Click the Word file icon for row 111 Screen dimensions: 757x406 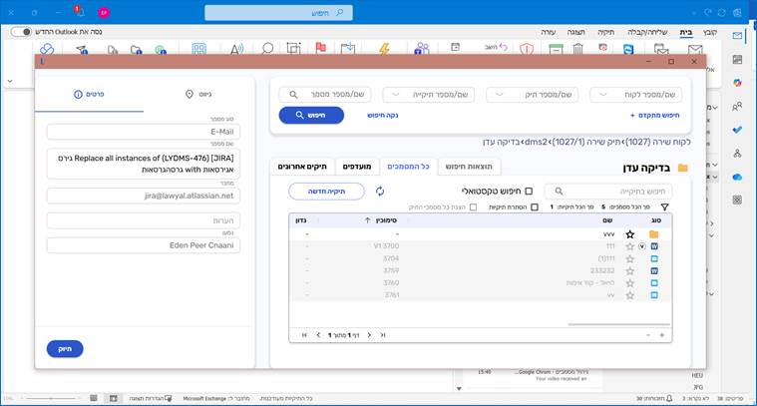tap(654, 245)
